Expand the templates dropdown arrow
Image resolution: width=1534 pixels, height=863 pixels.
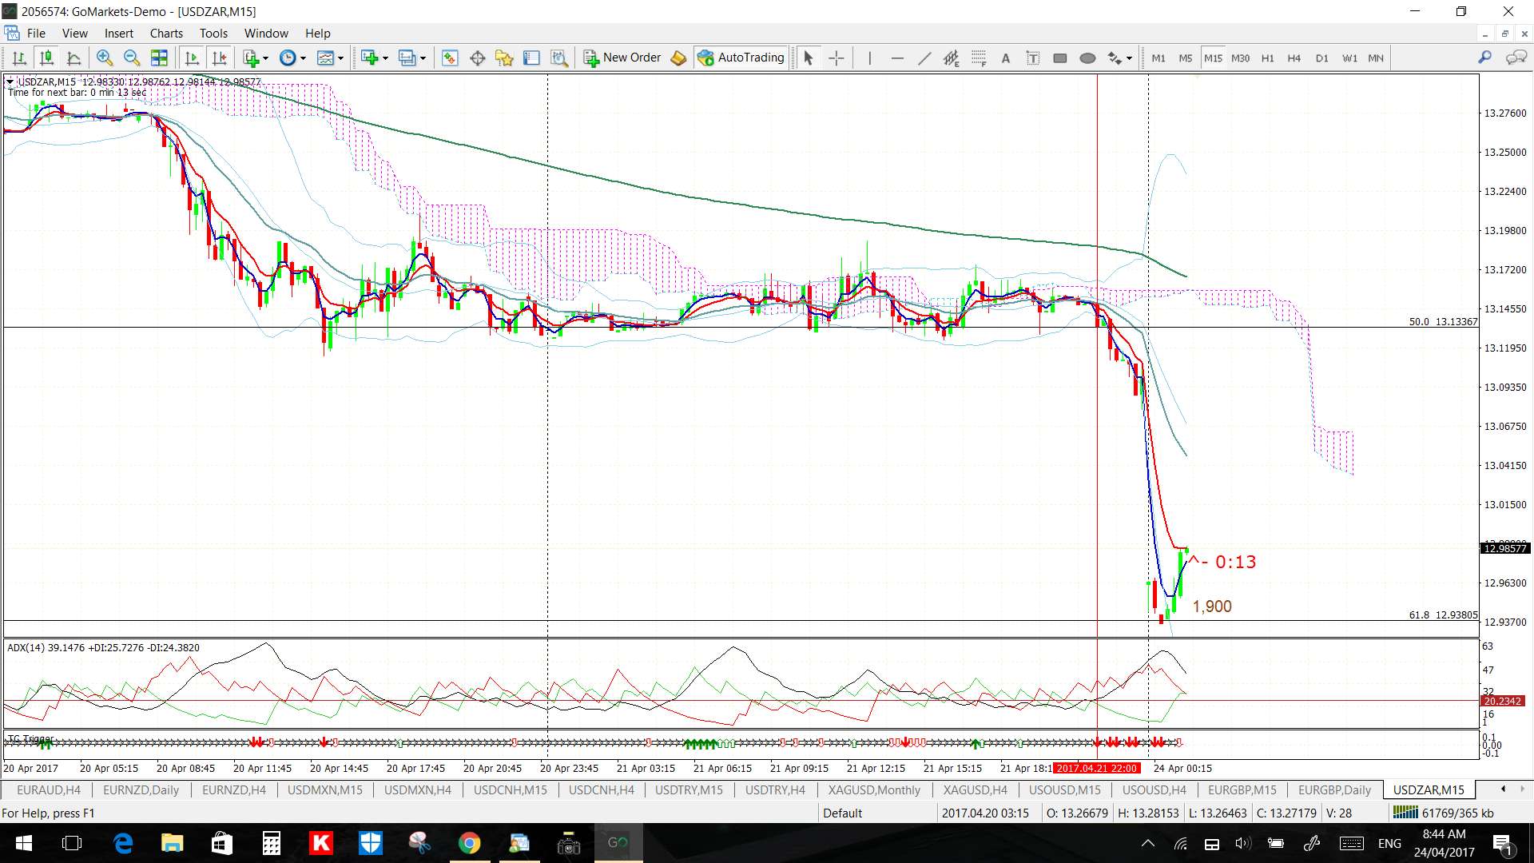point(340,58)
